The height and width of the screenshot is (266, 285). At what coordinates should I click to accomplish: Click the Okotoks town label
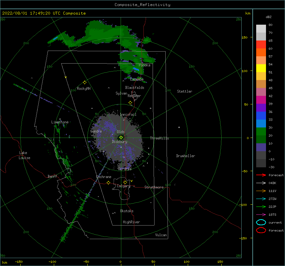127,211
